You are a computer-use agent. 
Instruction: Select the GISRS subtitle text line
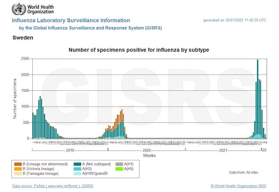point(90,28)
